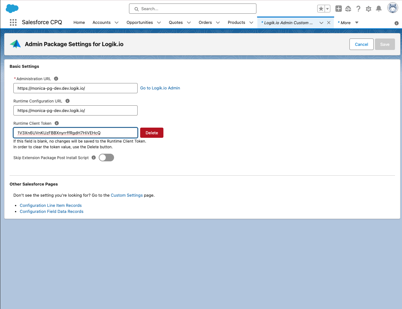Image resolution: width=402 pixels, height=309 pixels.
Task: Open the More navigation dropdown
Action: point(348,23)
